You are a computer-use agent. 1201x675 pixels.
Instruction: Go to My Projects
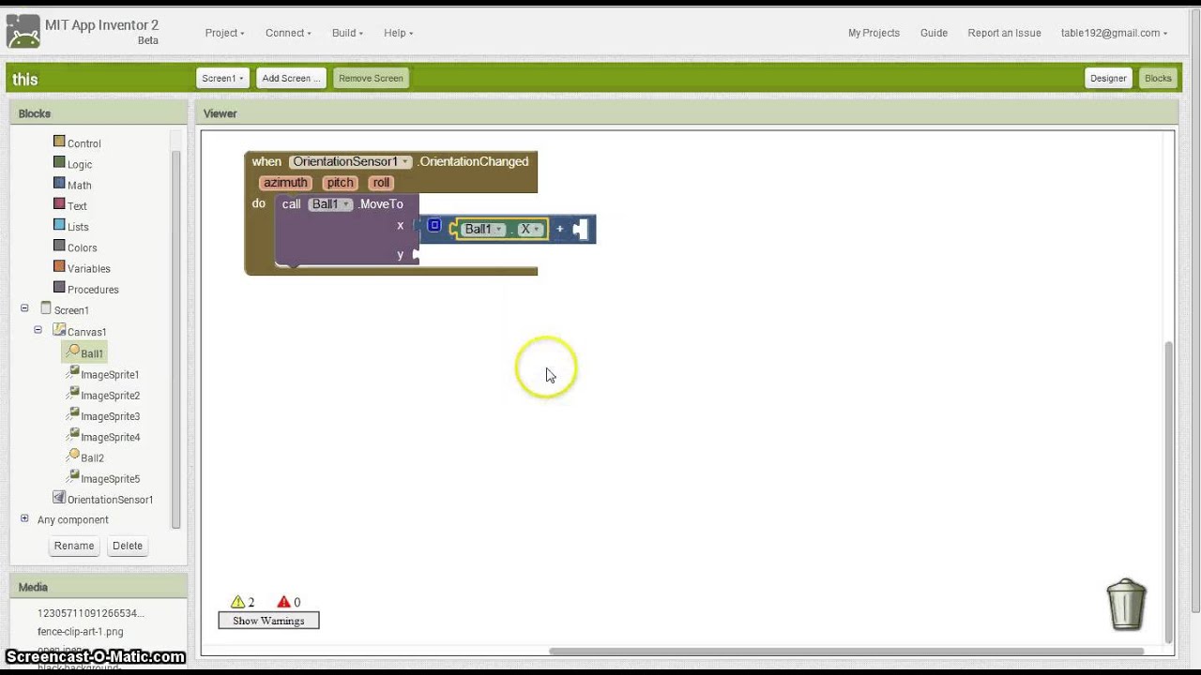pyautogui.click(x=874, y=33)
